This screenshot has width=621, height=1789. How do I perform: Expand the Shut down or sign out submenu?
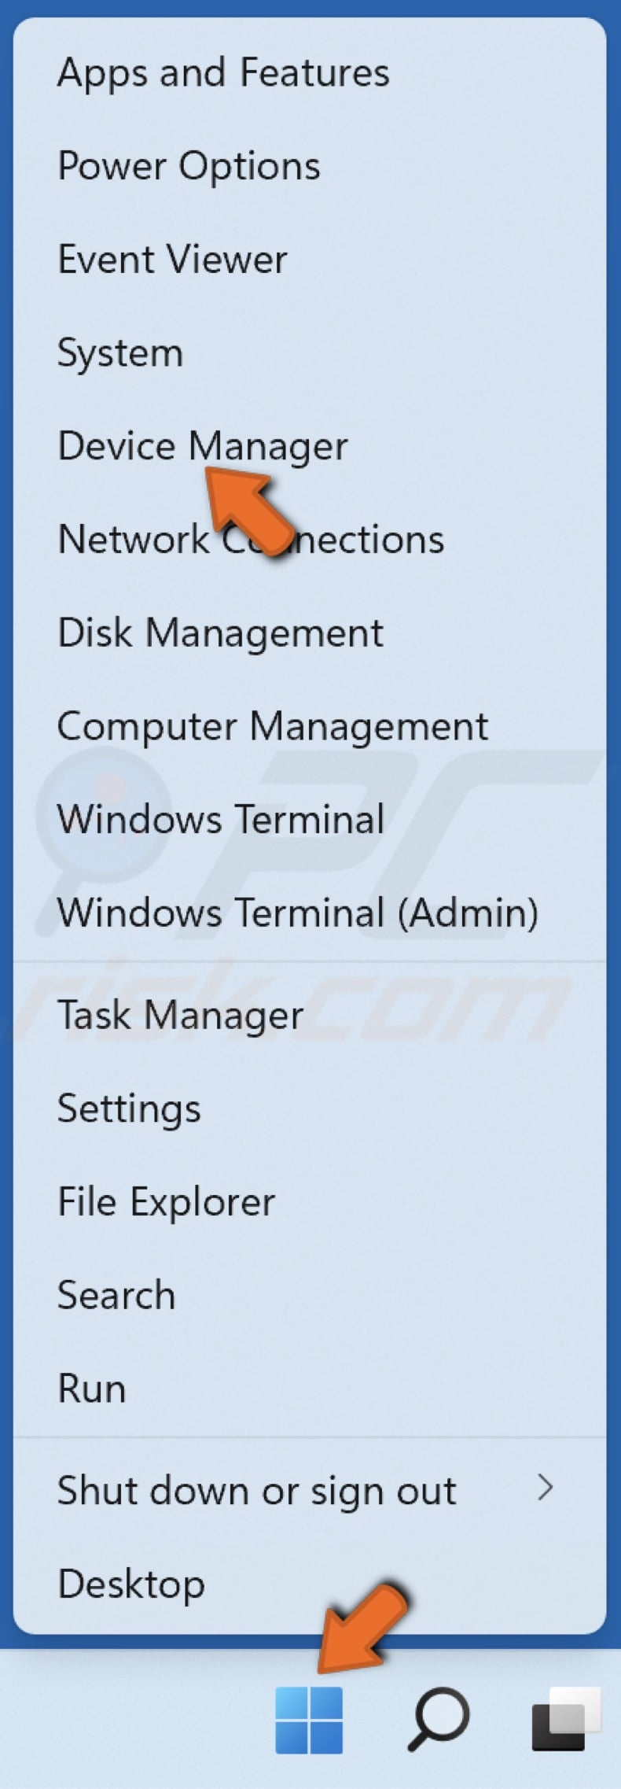point(256,1488)
